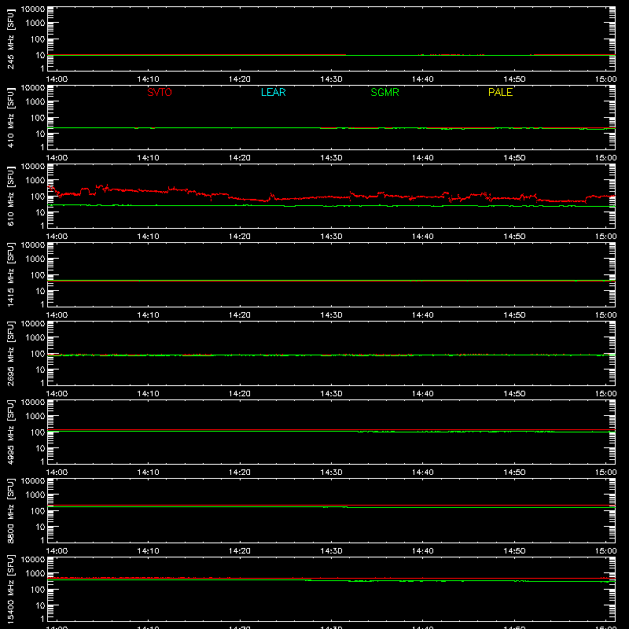Screen dimensions: 629x629
Task: Click the red trace in 8800 MHz panel
Action: click(x=331, y=506)
